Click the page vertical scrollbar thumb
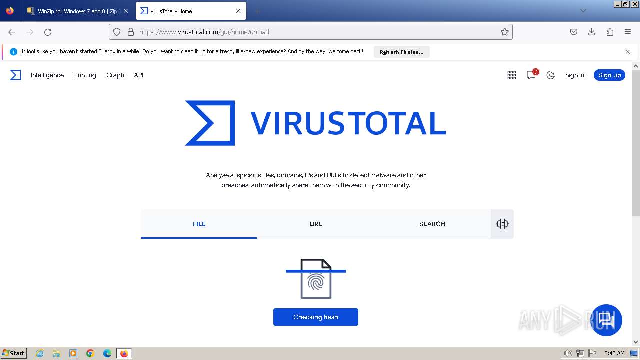Image resolution: width=640 pixels, height=360 pixels. (636, 143)
